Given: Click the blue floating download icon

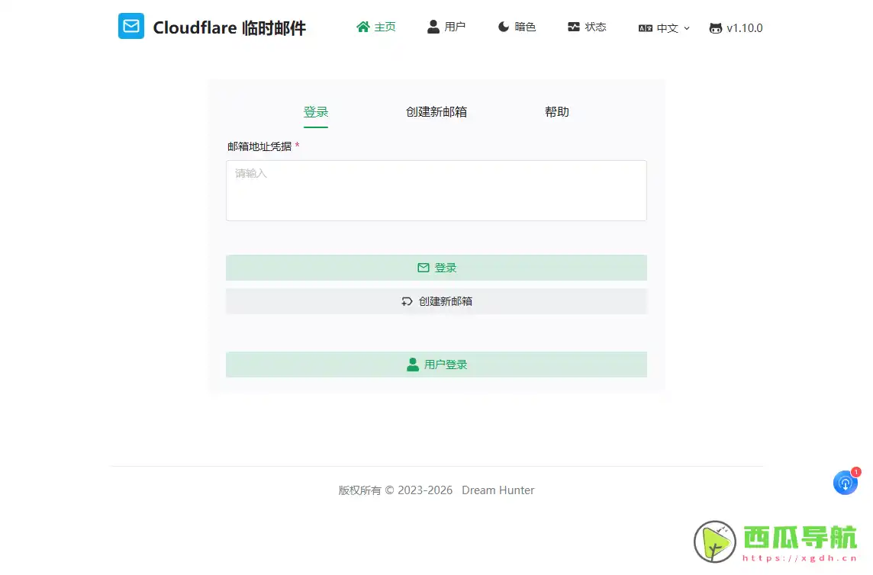Looking at the screenshot, I should click(x=846, y=483).
